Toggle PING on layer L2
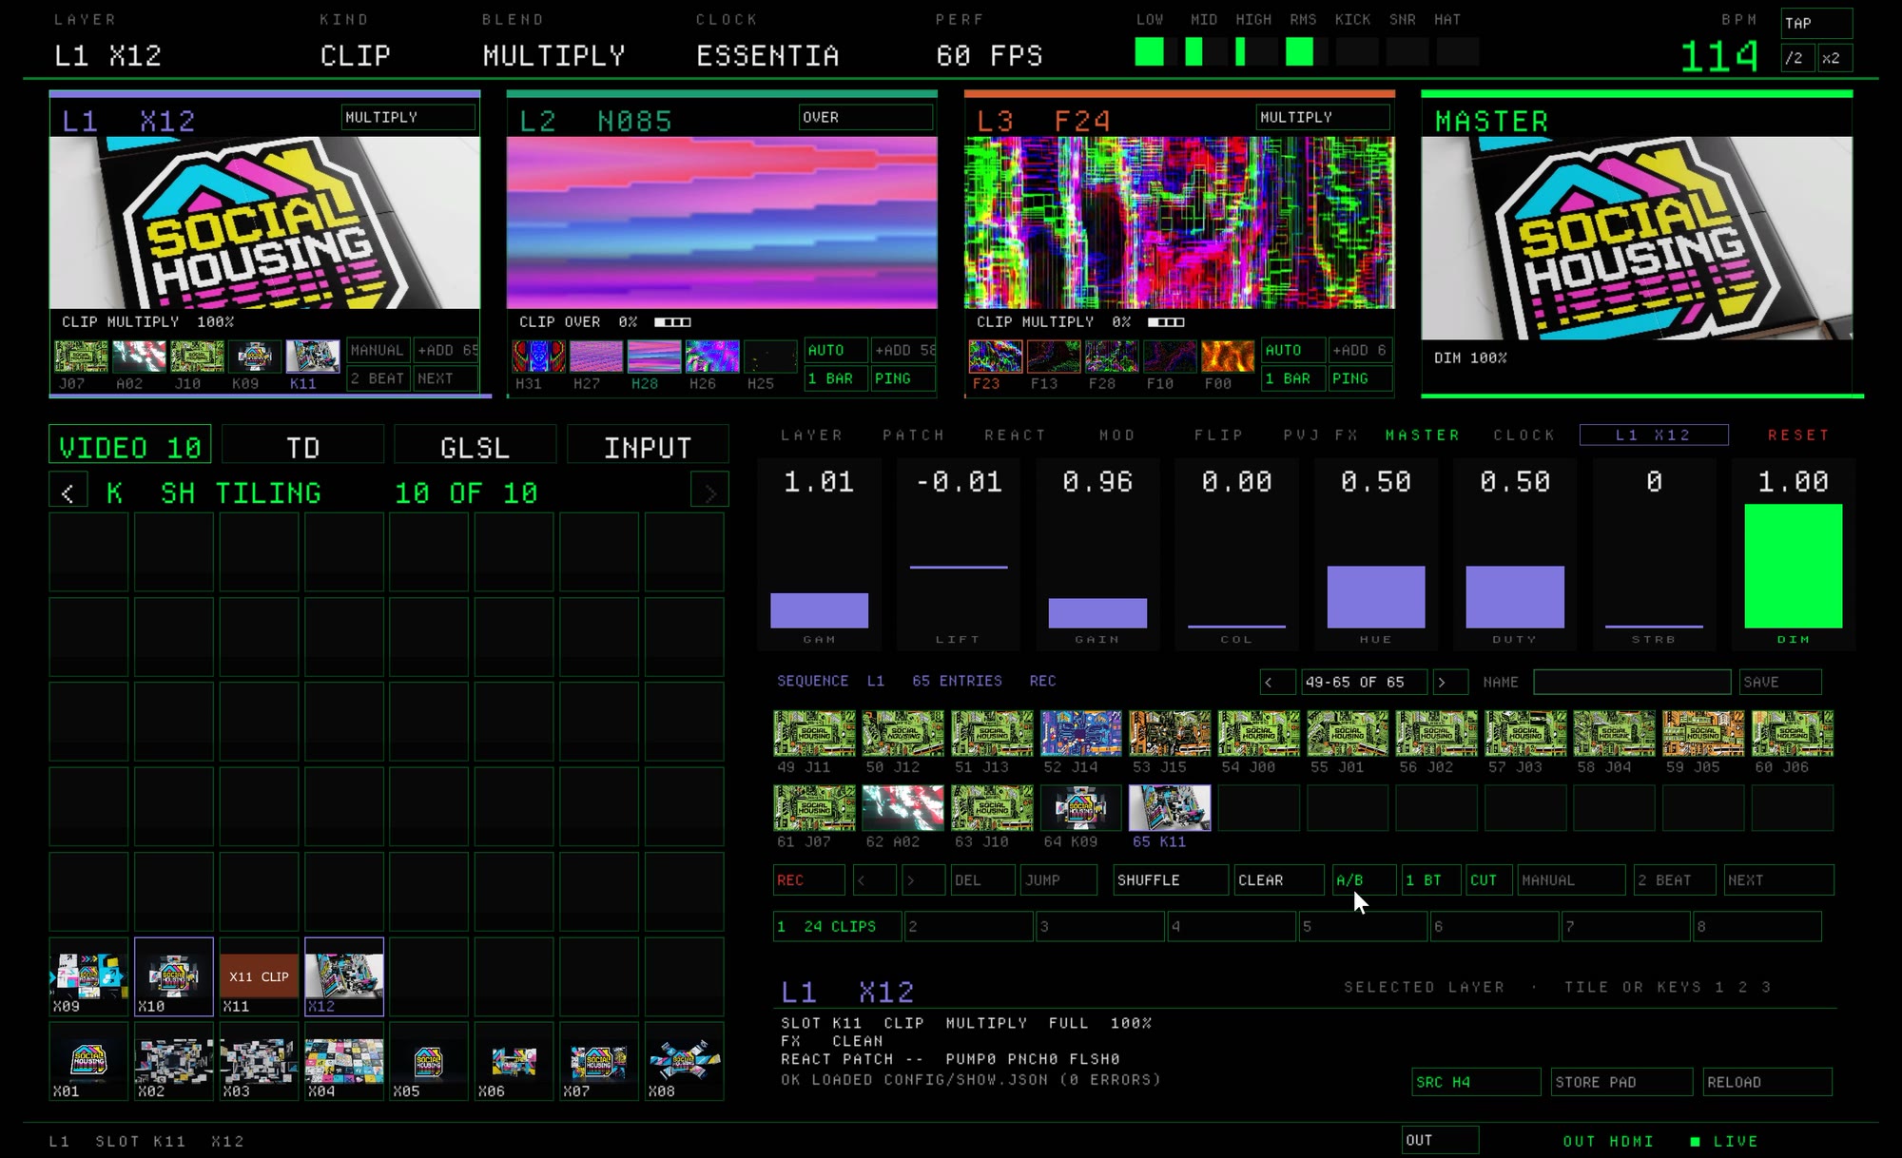The width and height of the screenshot is (1902, 1158). click(x=902, y=378)
